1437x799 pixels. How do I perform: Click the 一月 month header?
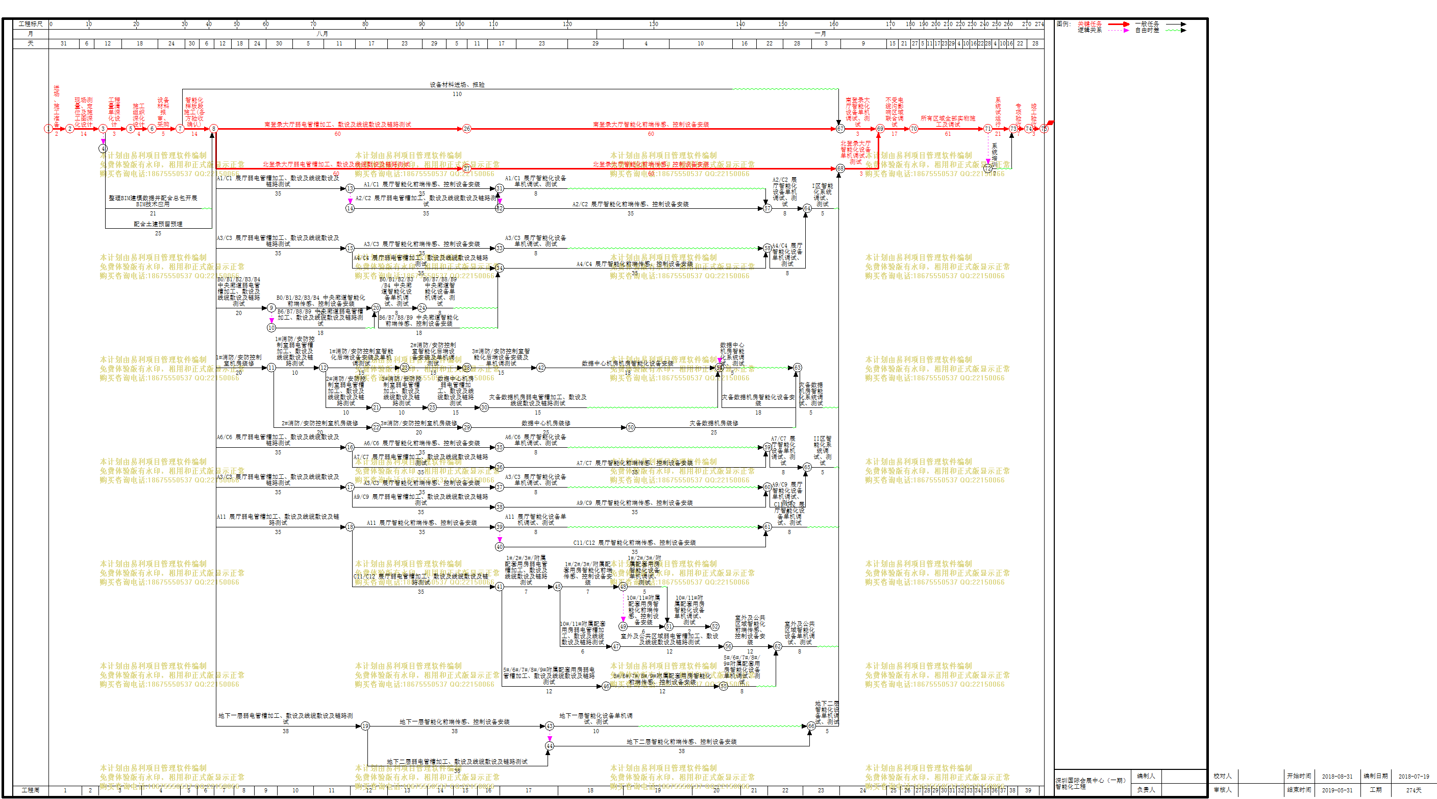pyautogui.click(x=820, y=34)
